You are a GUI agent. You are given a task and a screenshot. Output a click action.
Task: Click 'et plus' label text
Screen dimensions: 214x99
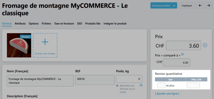coord(170,86)
